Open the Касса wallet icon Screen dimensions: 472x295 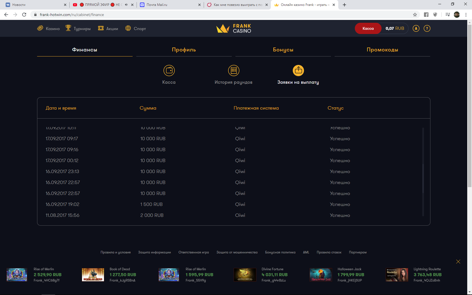click(169, 71)
